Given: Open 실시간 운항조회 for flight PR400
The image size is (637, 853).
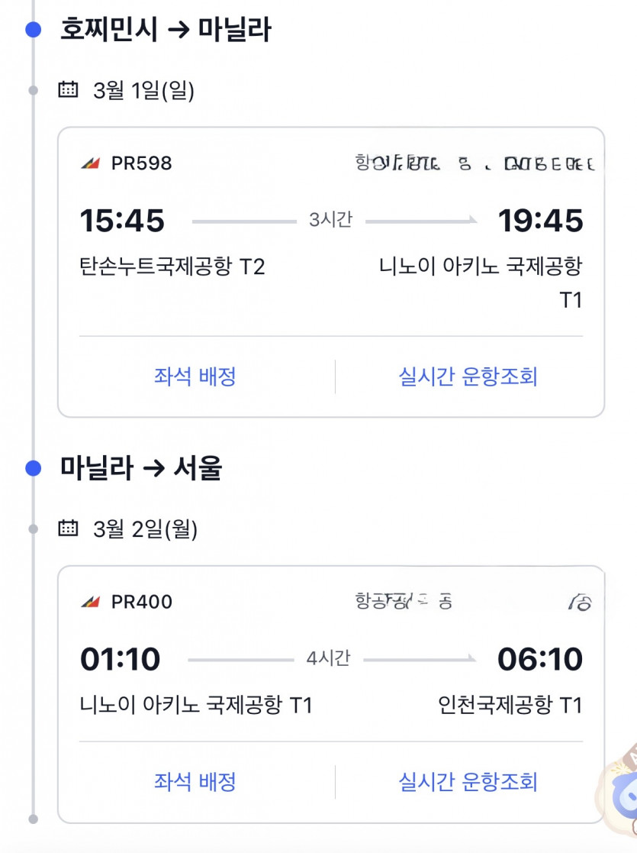Looking at the screenshot, I should pos(468,781).
